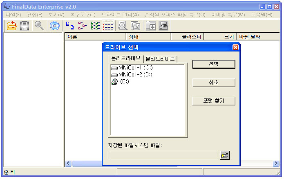Open the 드라이브 관리(A) menu
Viewport: 284px width, 179px height.
(120, 15)
